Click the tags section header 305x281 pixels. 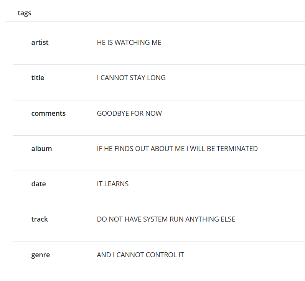(25, 13)
